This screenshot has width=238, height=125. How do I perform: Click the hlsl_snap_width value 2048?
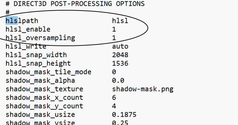point(120,55)
